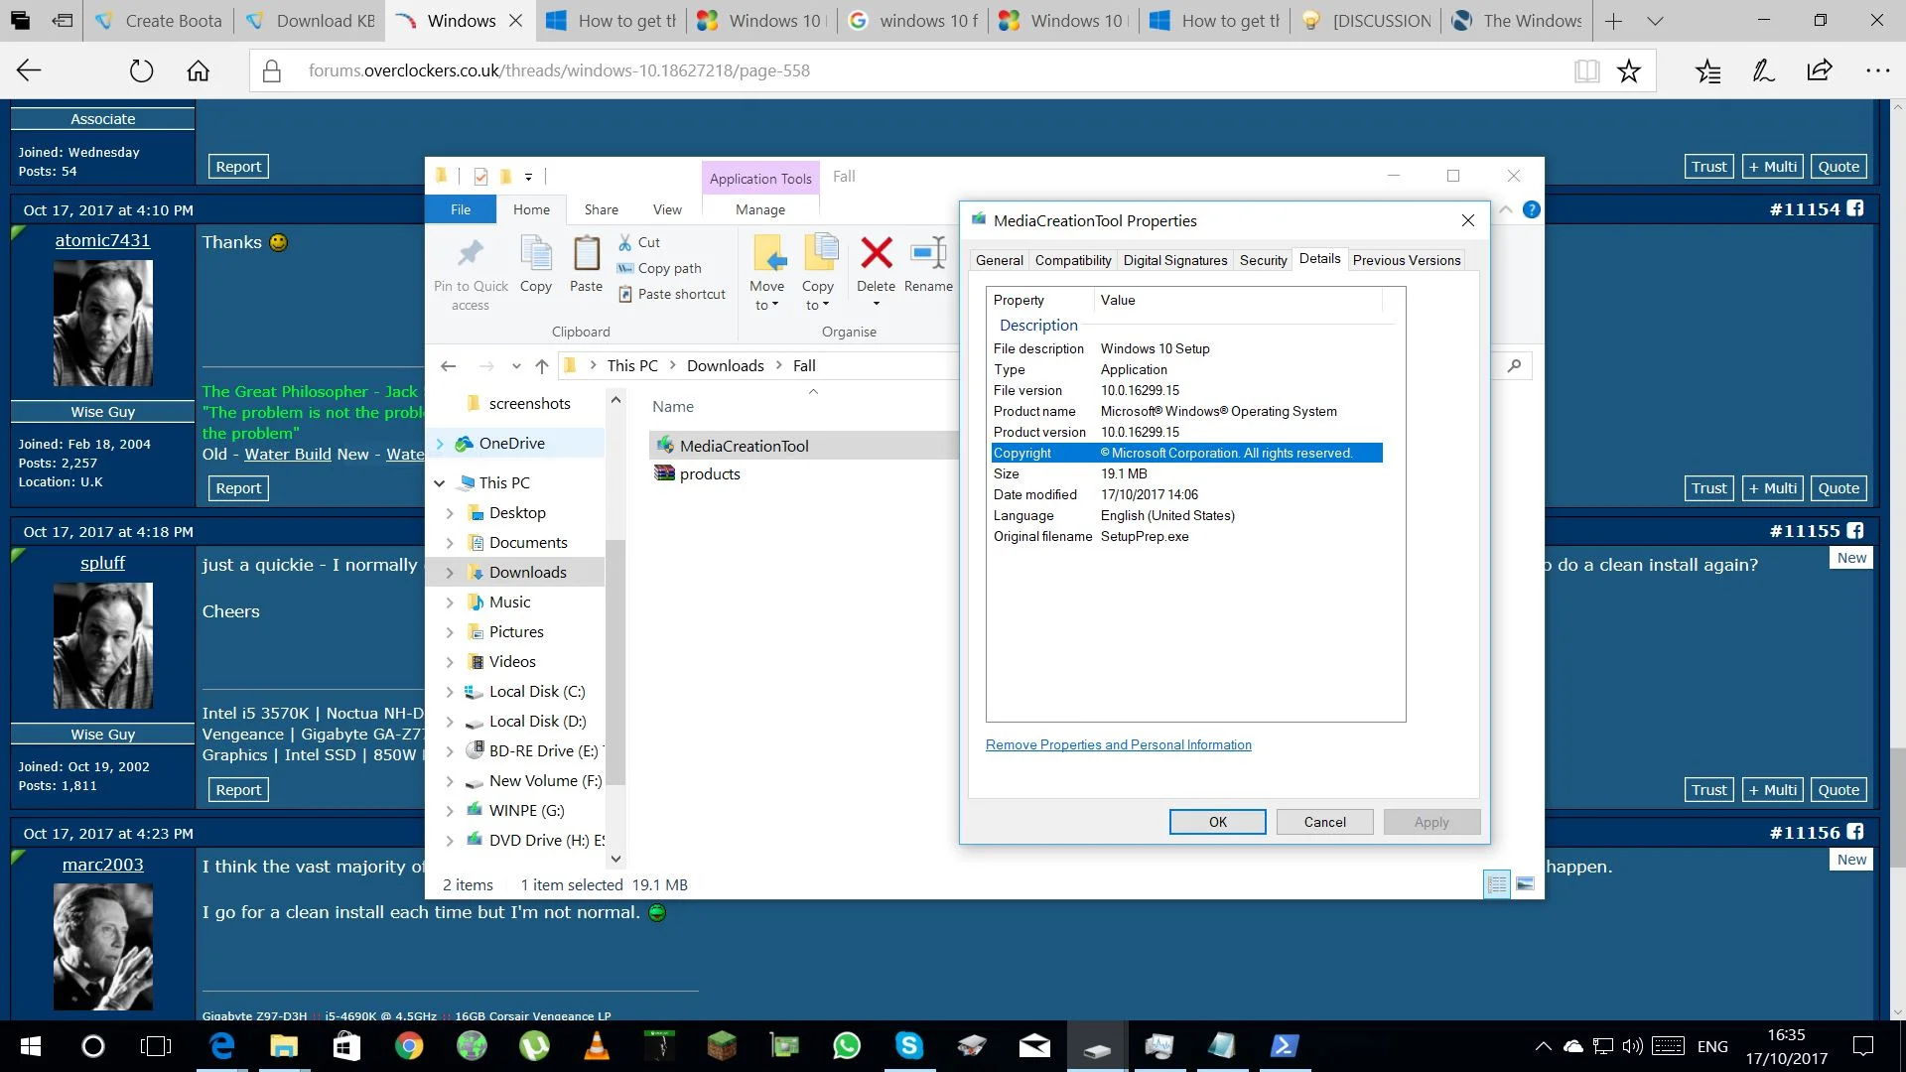1906x1072 pixels.
Task: Open Chrome from the taskbar
Action: pos(409,1045)
